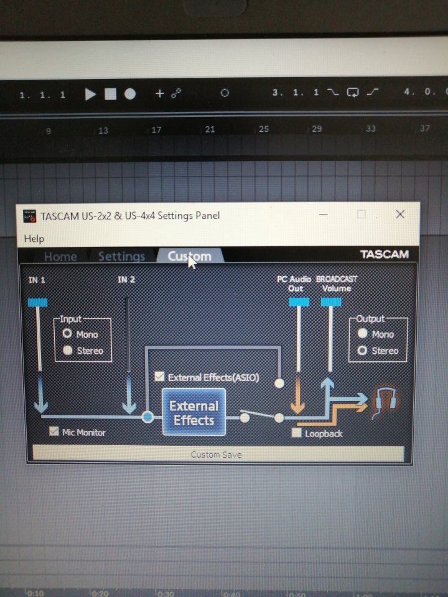
Task: Click the headphones icon in the signal diagram
Action: (386, 403)
